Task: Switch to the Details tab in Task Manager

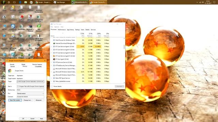Action: click(88, 30)
